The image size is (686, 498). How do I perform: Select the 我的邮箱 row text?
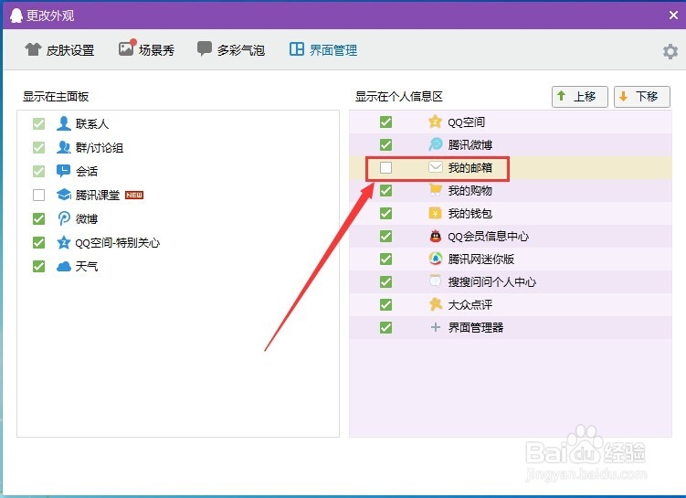click(x=470, y=167)
